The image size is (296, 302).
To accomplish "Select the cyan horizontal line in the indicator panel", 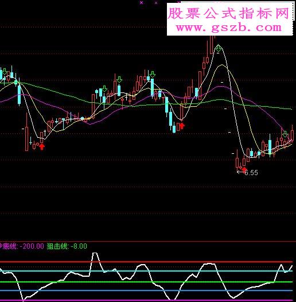I will 146,271.
